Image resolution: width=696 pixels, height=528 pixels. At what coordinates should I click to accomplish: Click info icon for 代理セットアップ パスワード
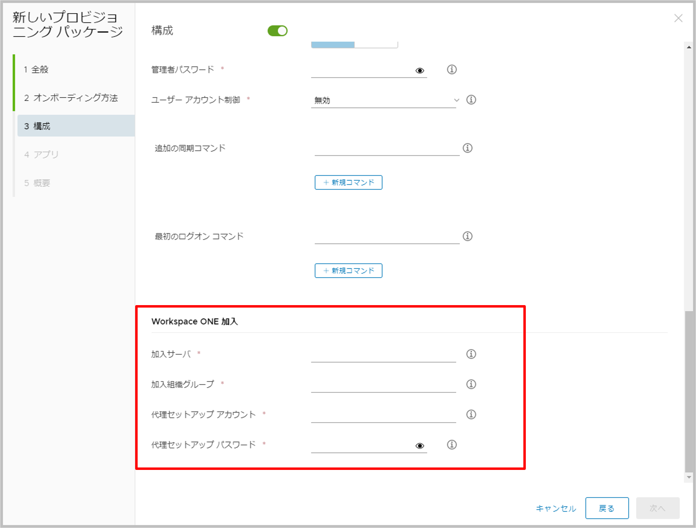pos(451,445)
